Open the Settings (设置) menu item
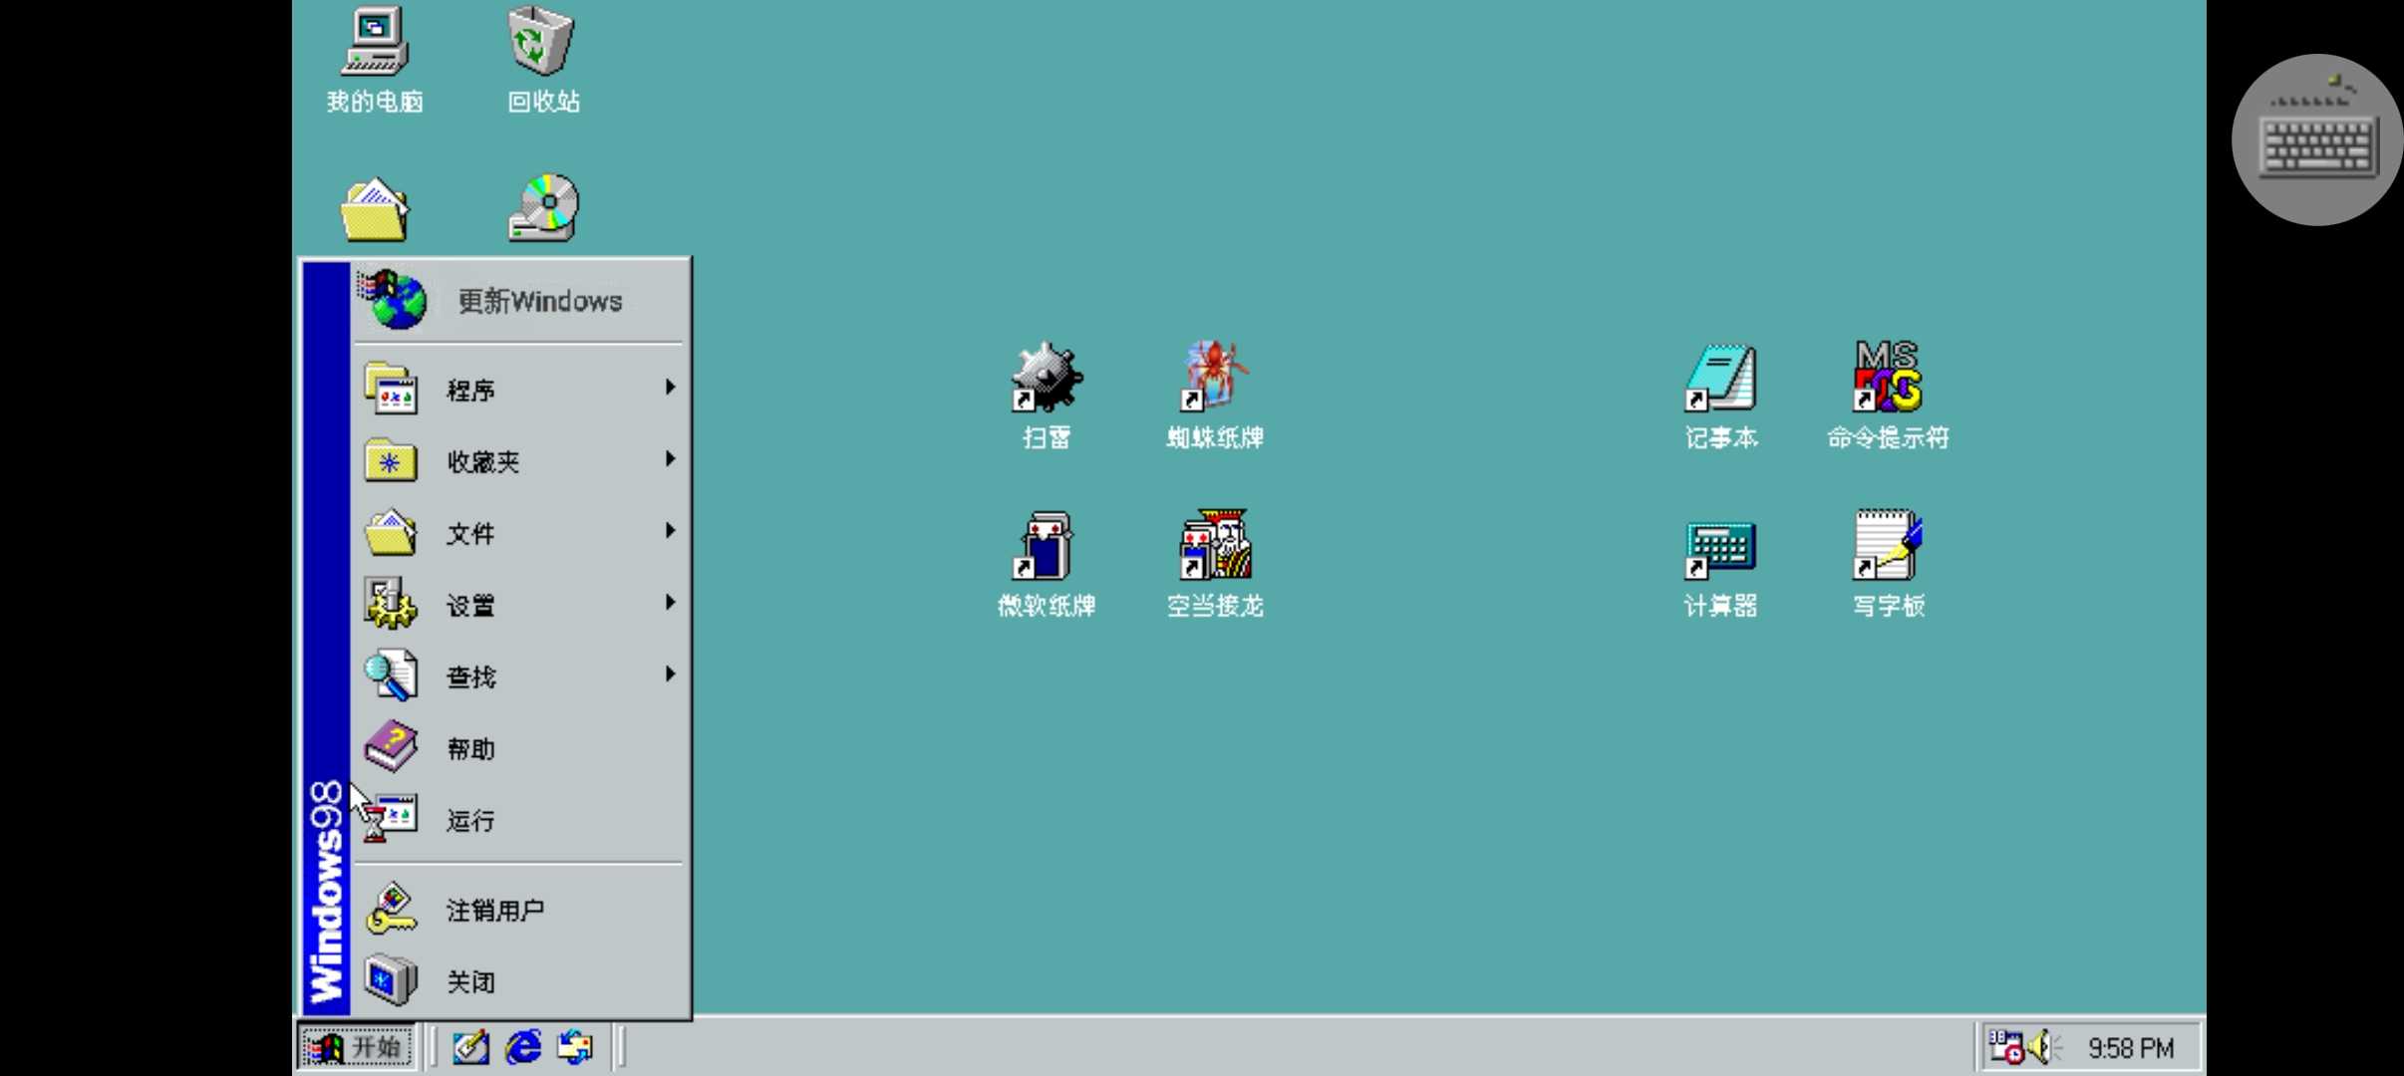The image size is (2404, 1076). pos(518,605)
